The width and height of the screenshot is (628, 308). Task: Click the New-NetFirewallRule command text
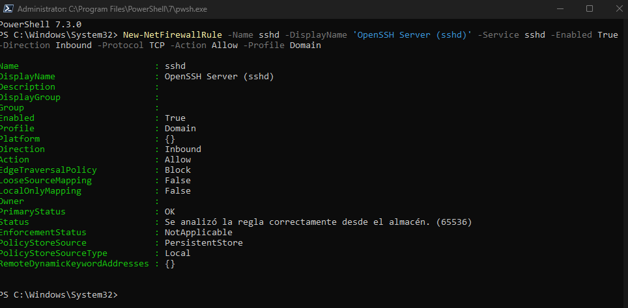172,34
